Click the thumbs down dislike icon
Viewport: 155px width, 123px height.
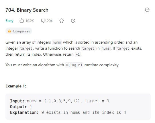click(43, 21)
